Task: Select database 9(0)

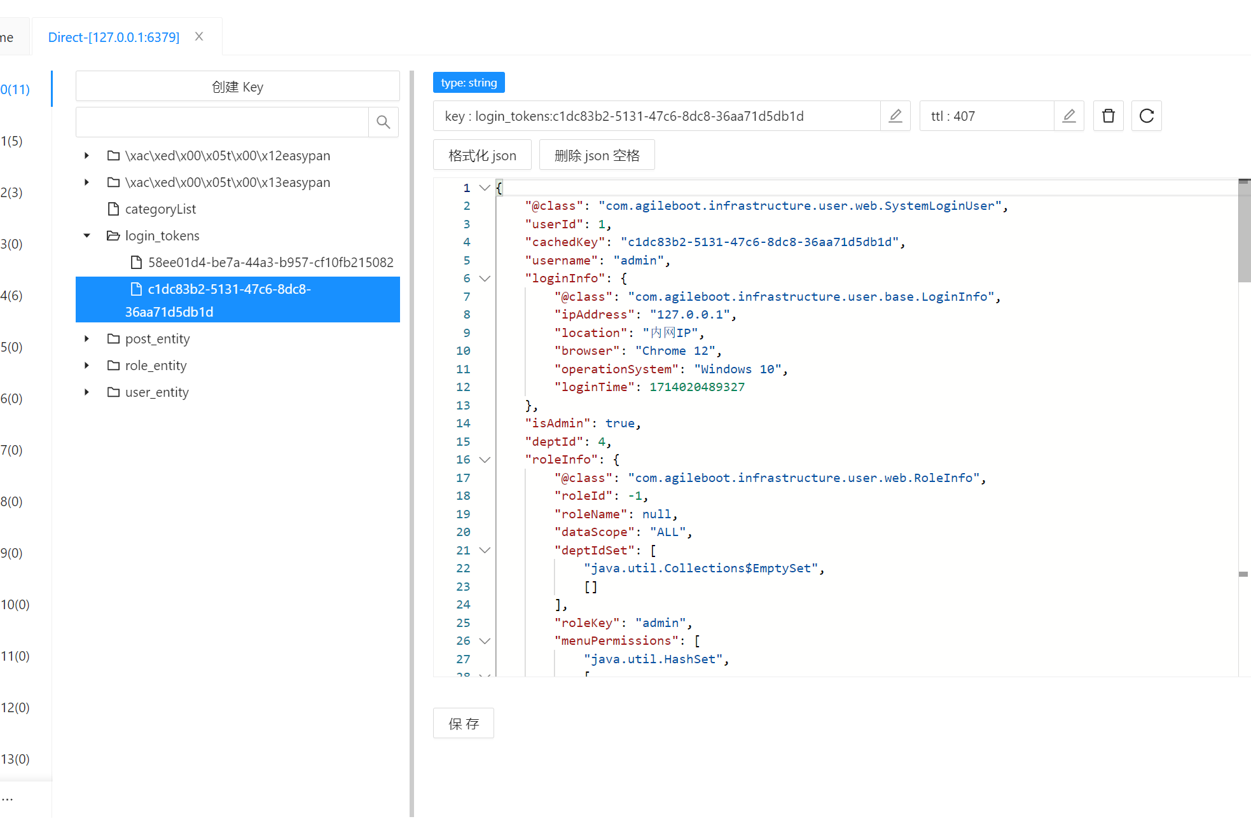Action: coord(11,553)
